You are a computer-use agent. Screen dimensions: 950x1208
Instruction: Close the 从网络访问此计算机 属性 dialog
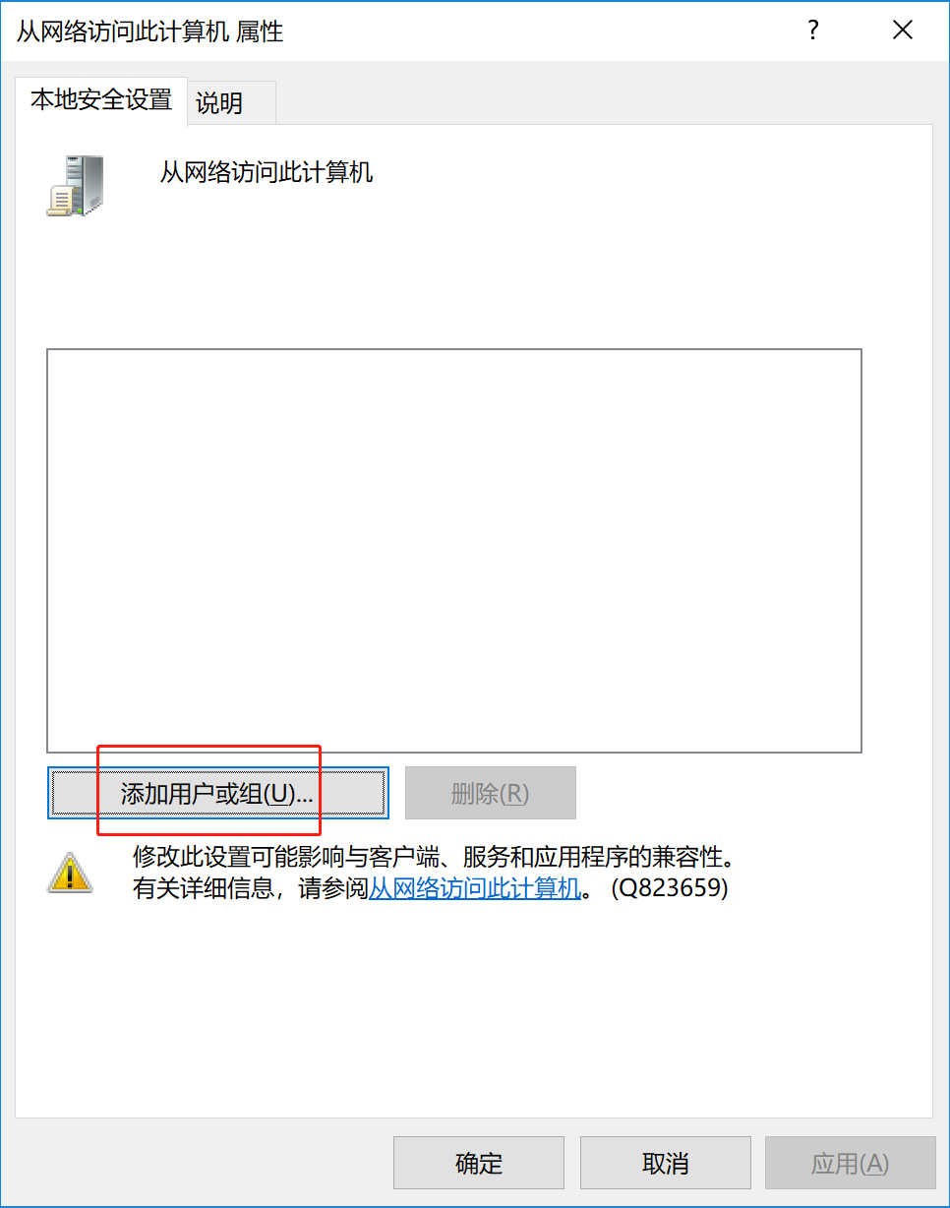(903, 30)
